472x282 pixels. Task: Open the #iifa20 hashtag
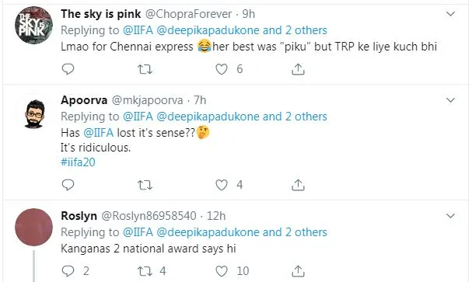pyautogui.click(x=78, y=162)
